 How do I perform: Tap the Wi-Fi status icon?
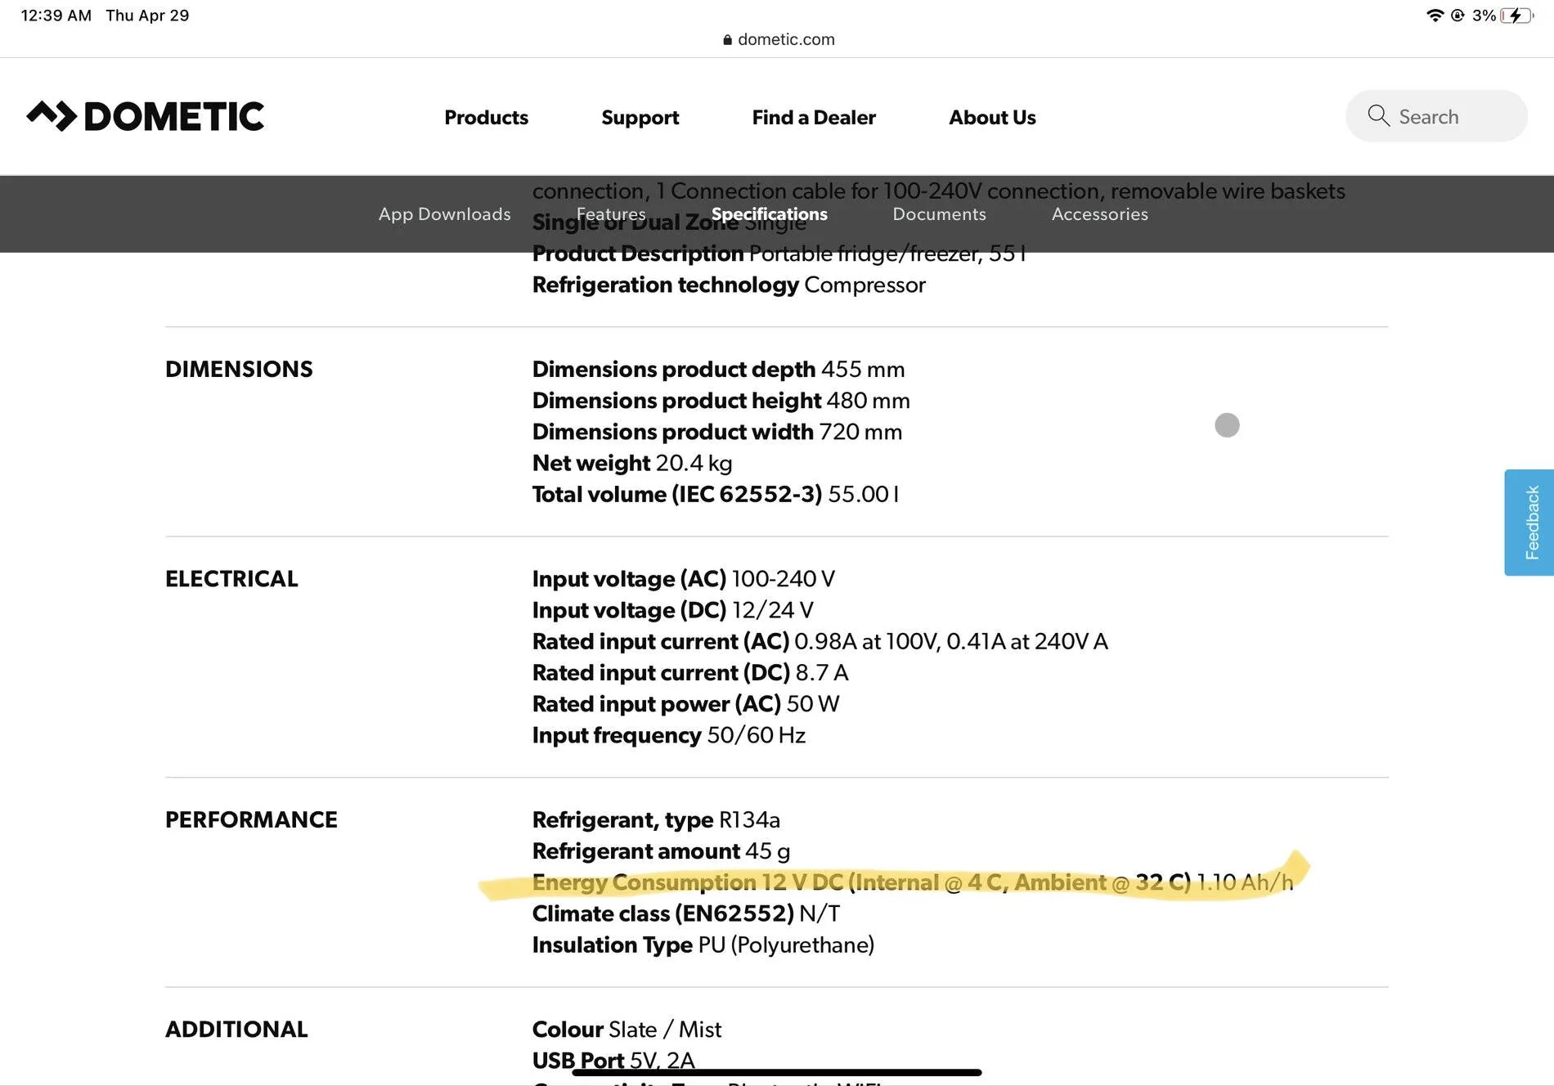coord(1435,16)
